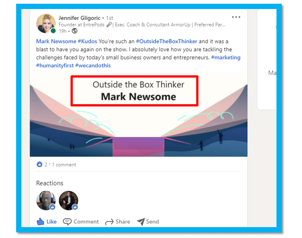302x238 pixels.
Task: Click the Share arrow icon
Action: coord(110,222)
